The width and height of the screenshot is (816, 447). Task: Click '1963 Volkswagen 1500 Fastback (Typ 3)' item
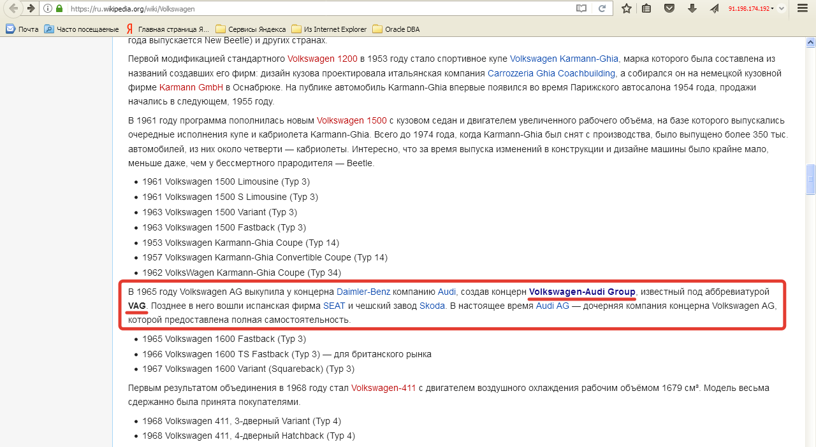pos(224,227)
